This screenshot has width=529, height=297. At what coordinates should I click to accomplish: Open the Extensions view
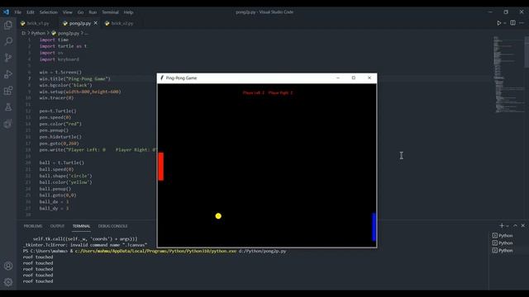[x=8, y=91]
